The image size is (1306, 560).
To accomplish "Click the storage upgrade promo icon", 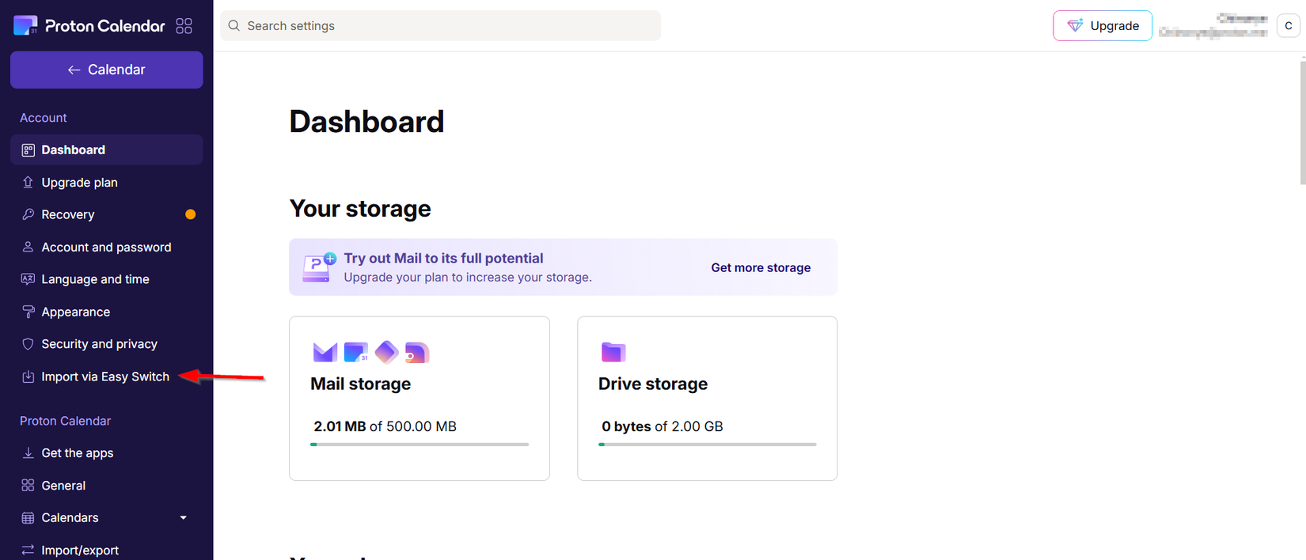I will point(320,267).
